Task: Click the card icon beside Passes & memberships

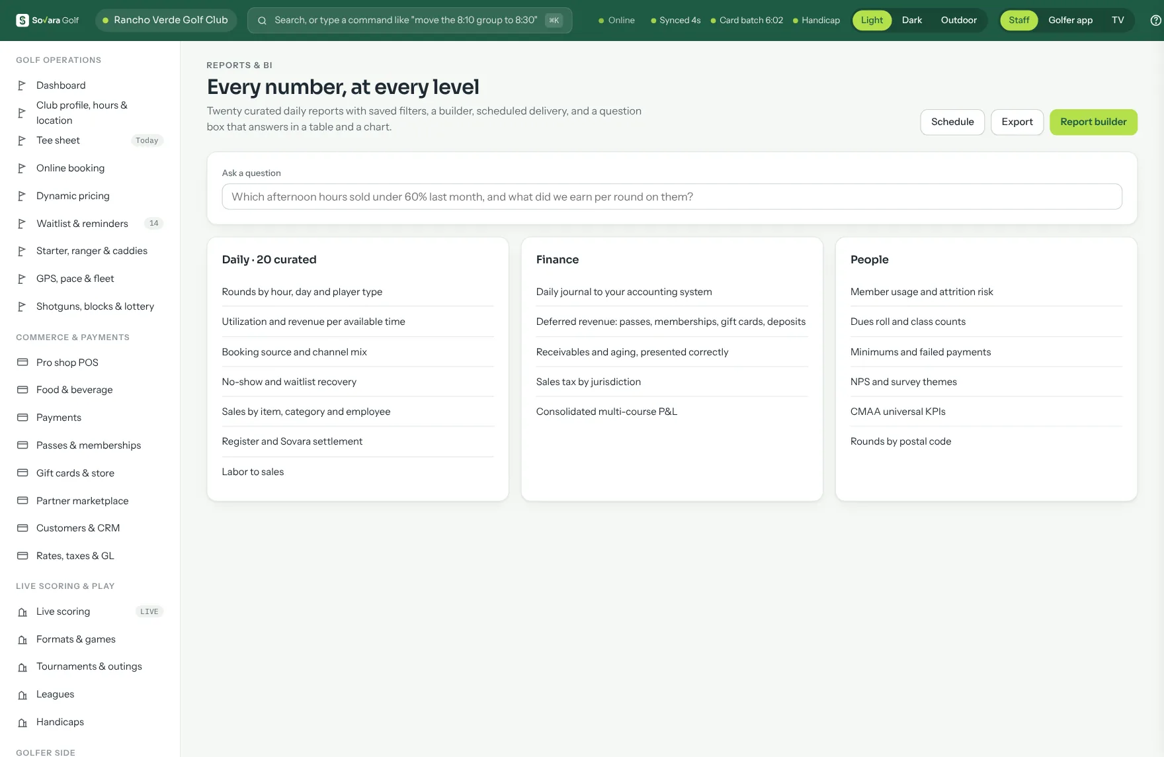Action: click(22, 445)
